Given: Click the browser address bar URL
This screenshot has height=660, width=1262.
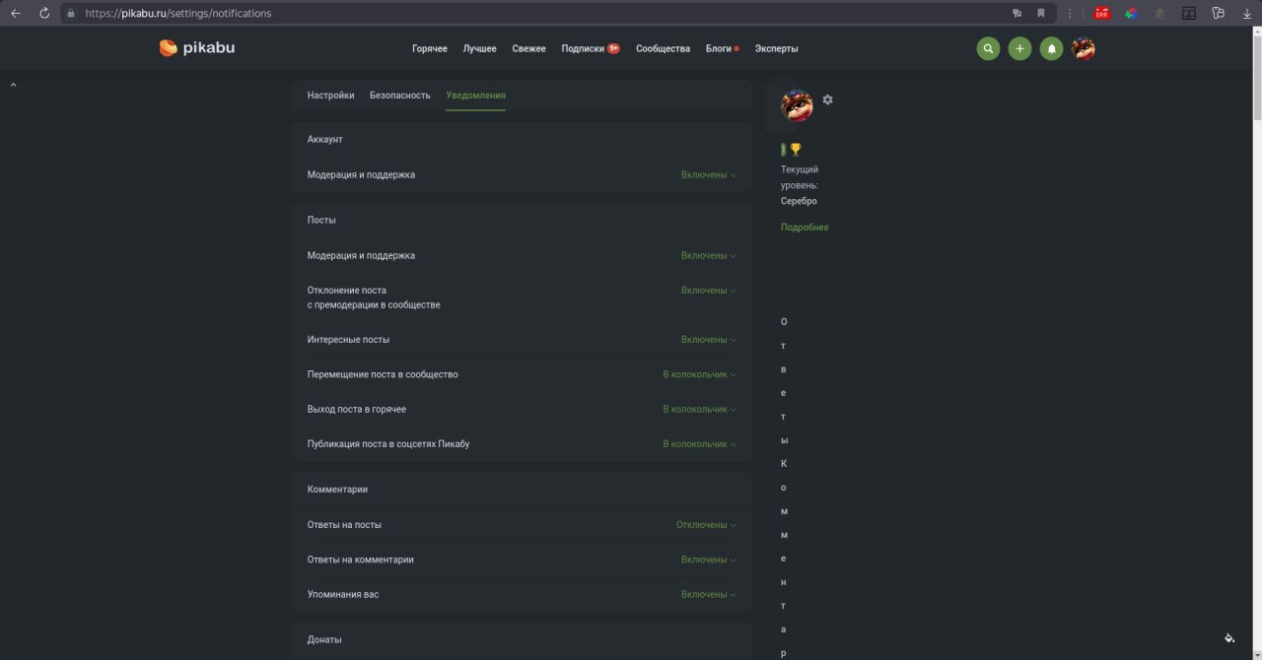Looking at the screenshot, I should pos(177,14).
